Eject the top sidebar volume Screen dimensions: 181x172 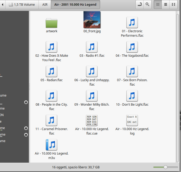26,102
